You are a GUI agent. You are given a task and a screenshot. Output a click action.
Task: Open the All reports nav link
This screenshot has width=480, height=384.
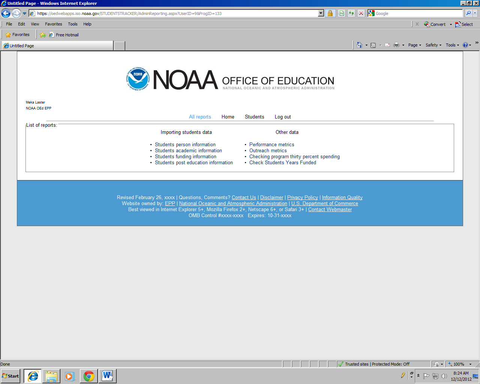click(x=200, y=117)
